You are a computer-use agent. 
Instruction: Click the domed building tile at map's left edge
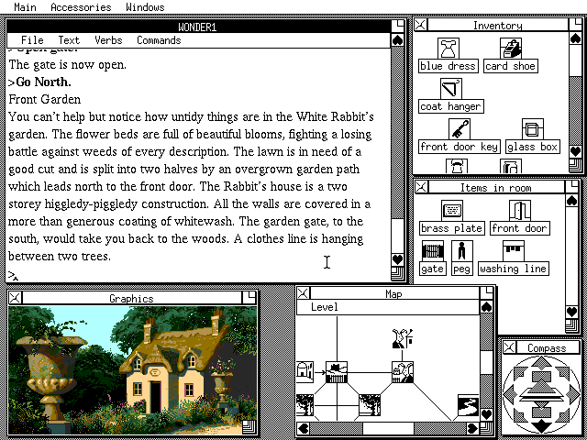[305, 372]
